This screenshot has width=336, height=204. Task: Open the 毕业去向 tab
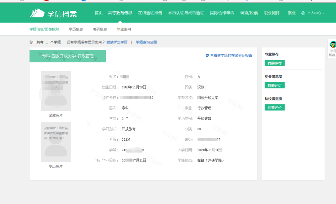pos(124,29)
